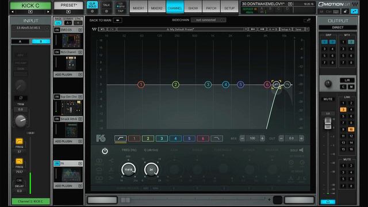Image resolution: width=368 pixels, height=207 pixels.
Task: Click the blue touch/expand icon top right
Action: pyautogui.click(x=354, y=11)
